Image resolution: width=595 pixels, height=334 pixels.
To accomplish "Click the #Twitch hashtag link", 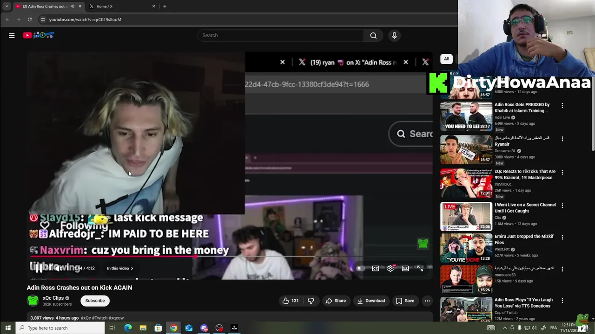I will 99,318.
